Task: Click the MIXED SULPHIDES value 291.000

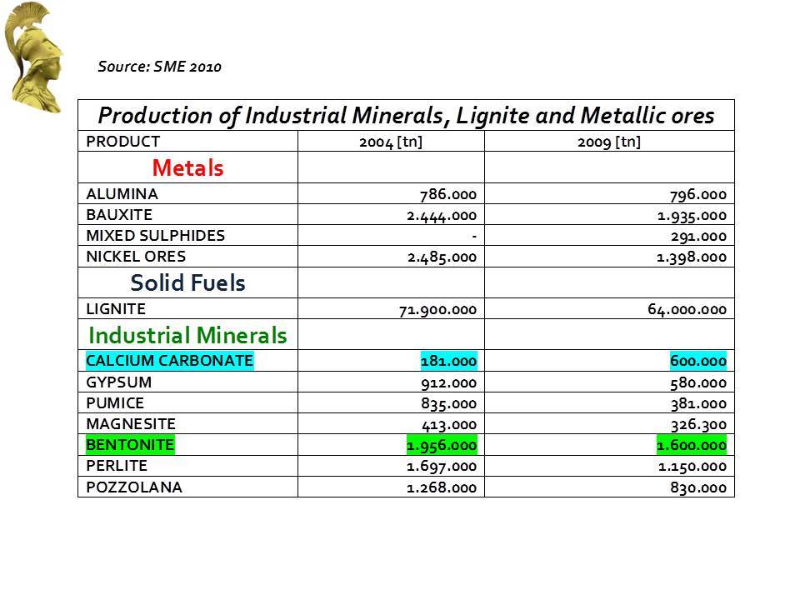Action: (699, 237)
